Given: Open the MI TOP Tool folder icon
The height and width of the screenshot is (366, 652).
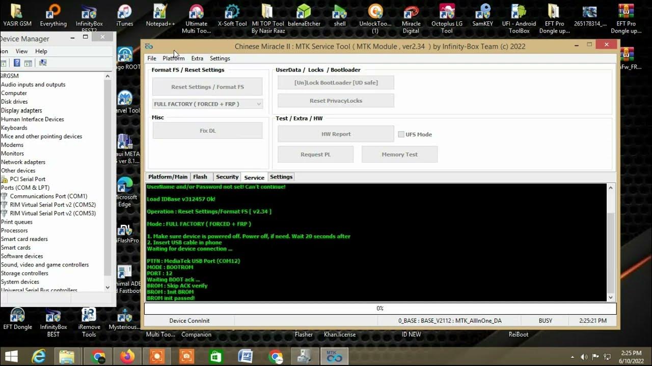Looking at the screenshot, I should tap(268, 18).
